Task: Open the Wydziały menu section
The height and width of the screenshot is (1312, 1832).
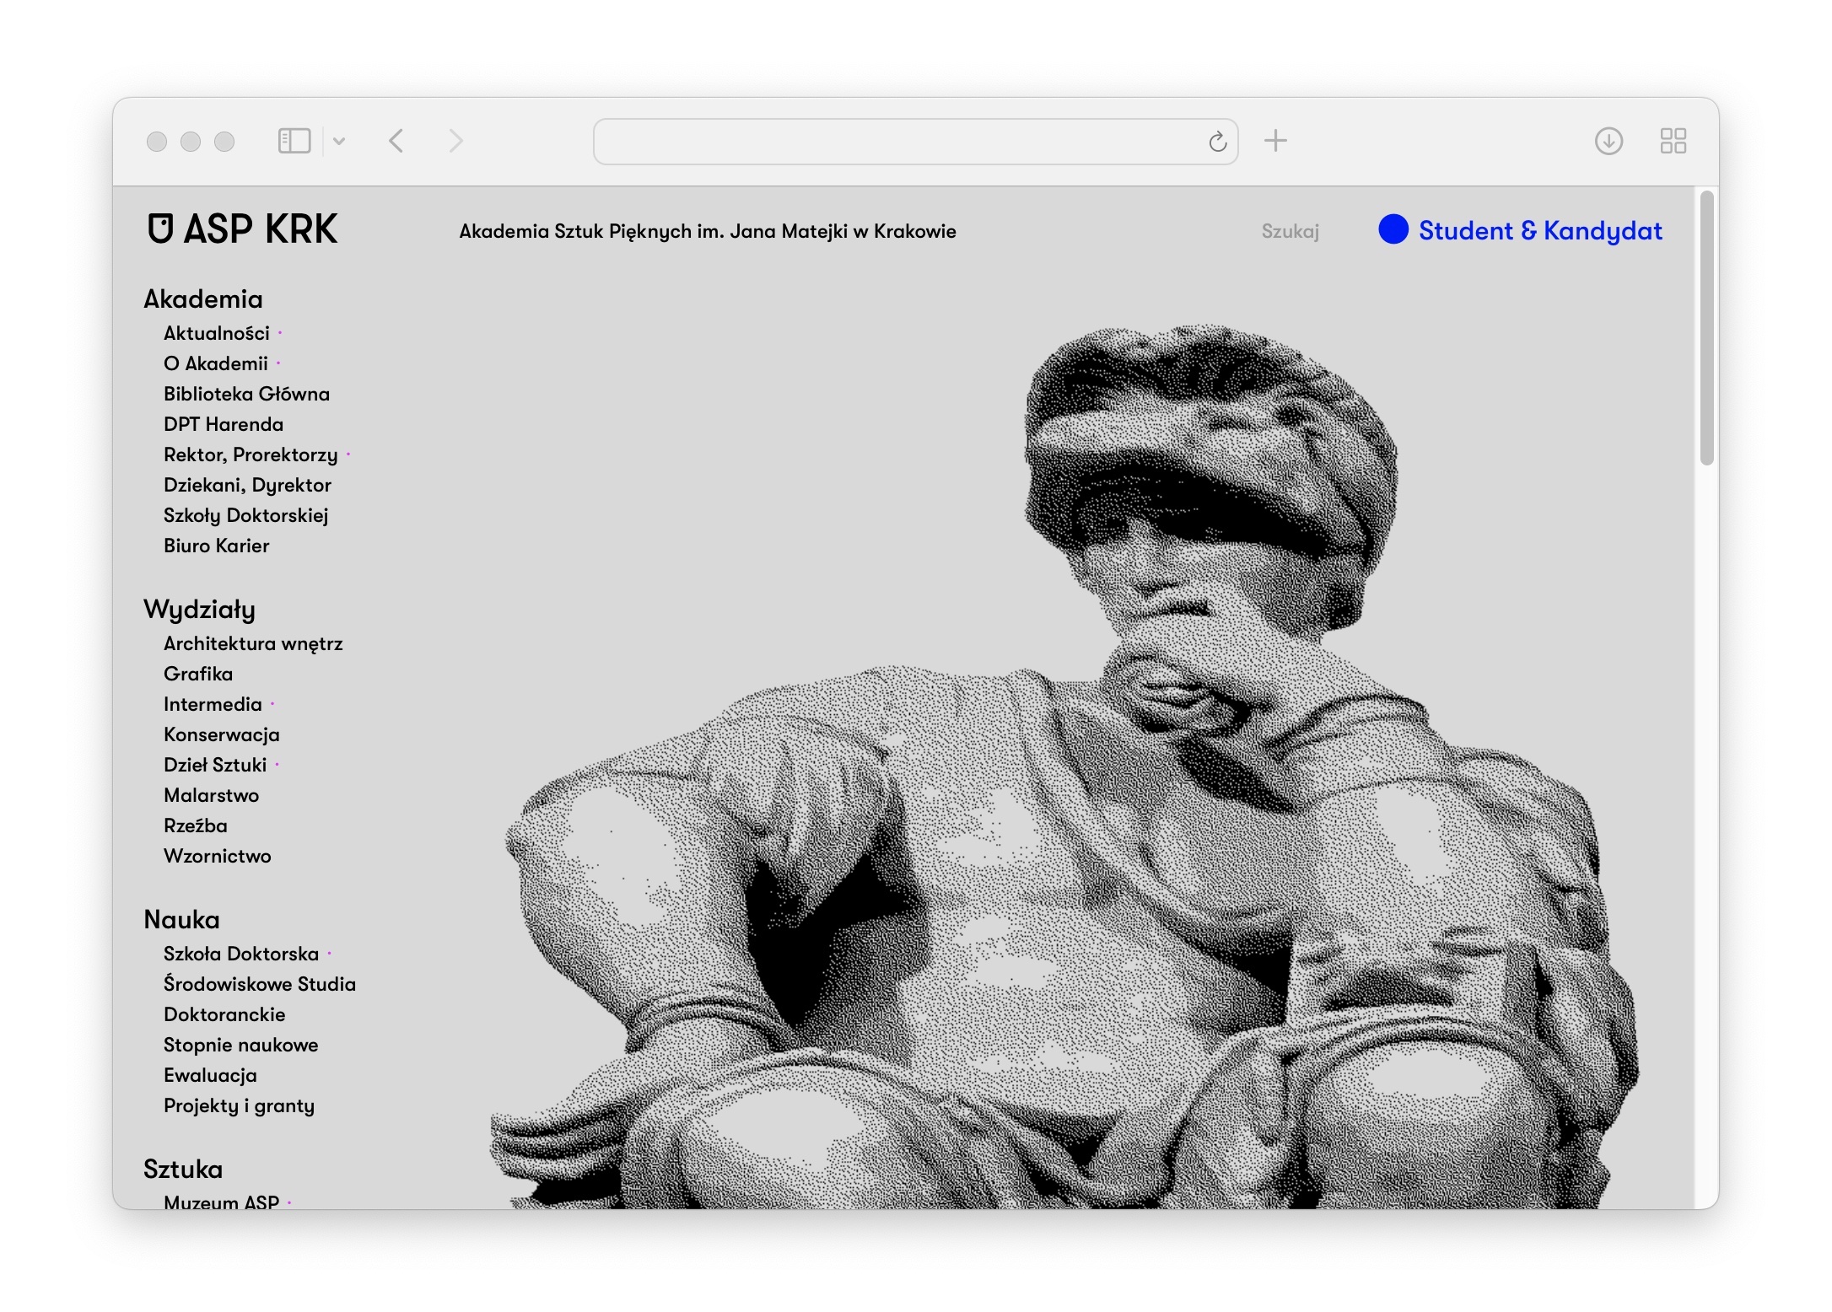Action: click(199, 610)
